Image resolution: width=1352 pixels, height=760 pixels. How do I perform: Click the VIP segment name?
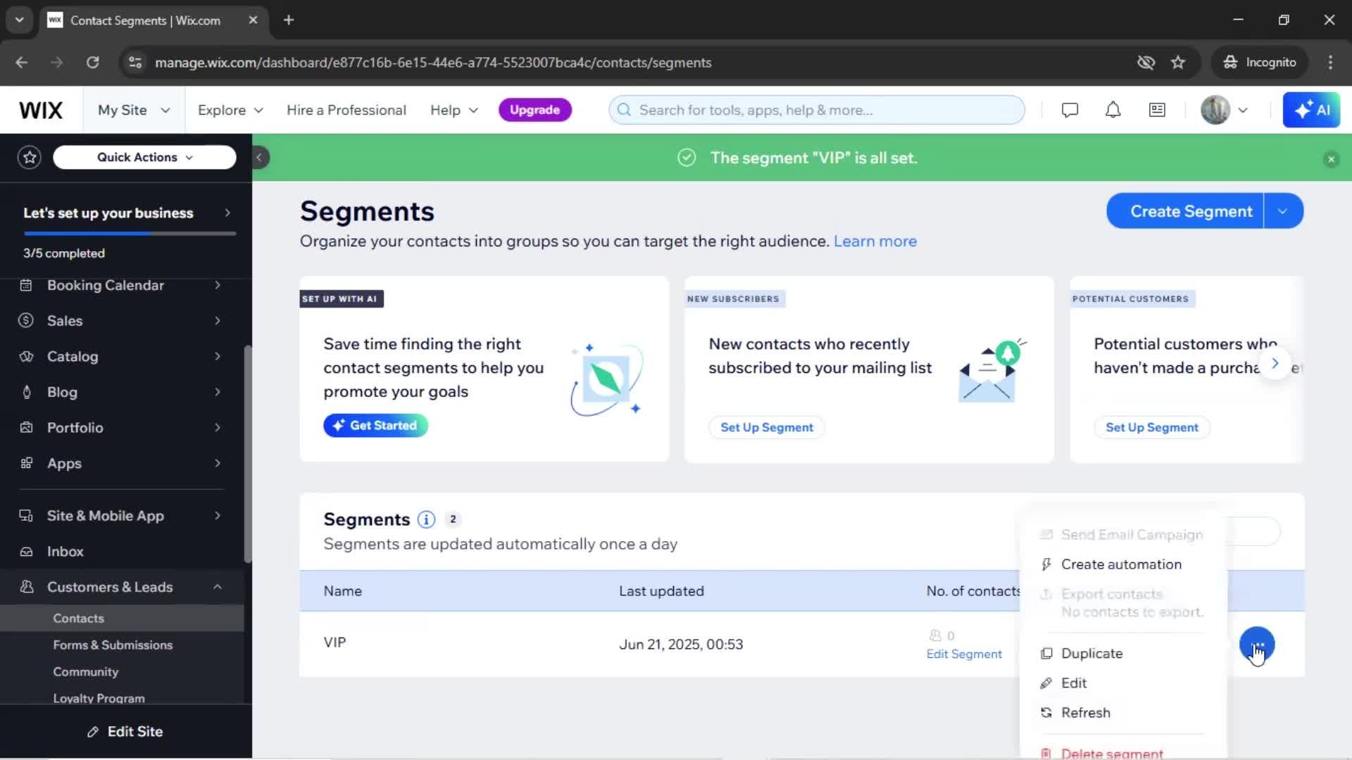point(334,642)
